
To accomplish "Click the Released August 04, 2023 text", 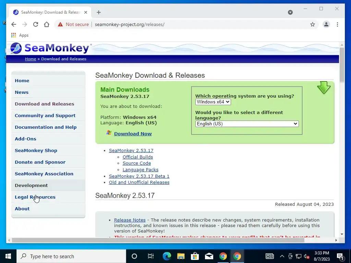I will pyautogui.click(x=304, y=204).
